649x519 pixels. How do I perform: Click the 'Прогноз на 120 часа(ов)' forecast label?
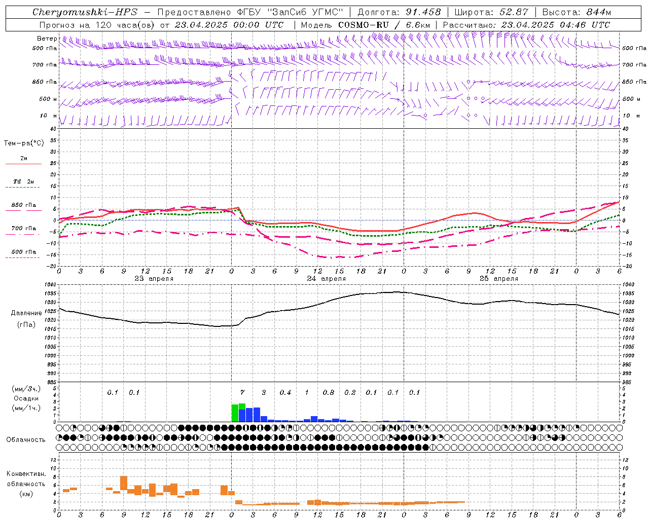click(96, 25)
